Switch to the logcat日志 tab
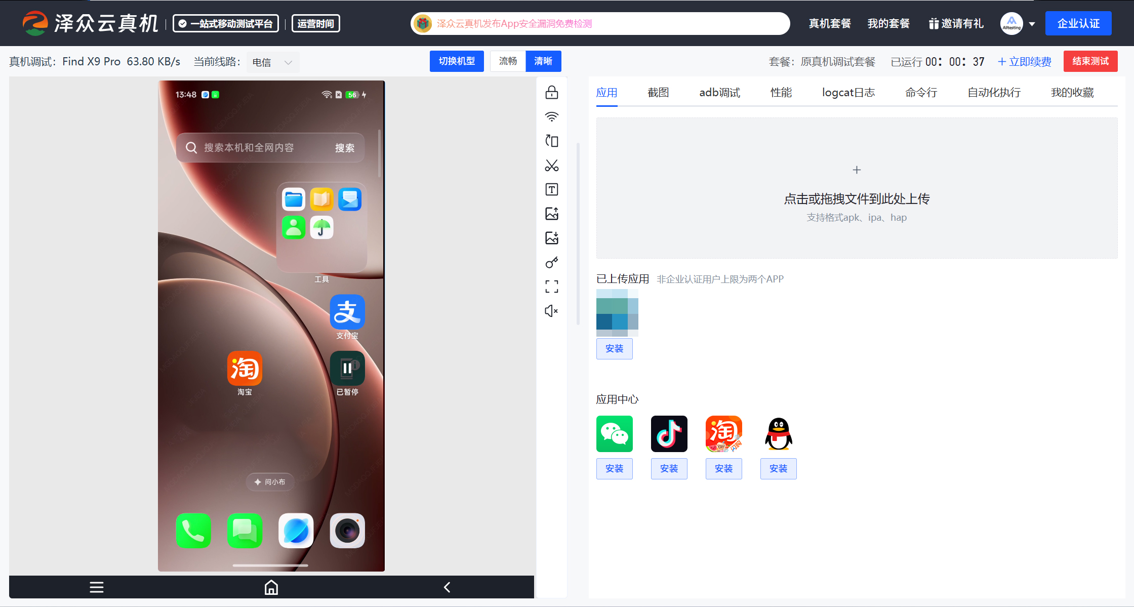Image resolution: width=1134 pixels, height=607 pixels. (x=848, y=93)
